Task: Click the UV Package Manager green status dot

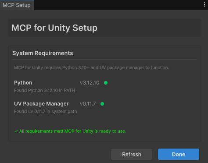Action: [x=102, y=104]
